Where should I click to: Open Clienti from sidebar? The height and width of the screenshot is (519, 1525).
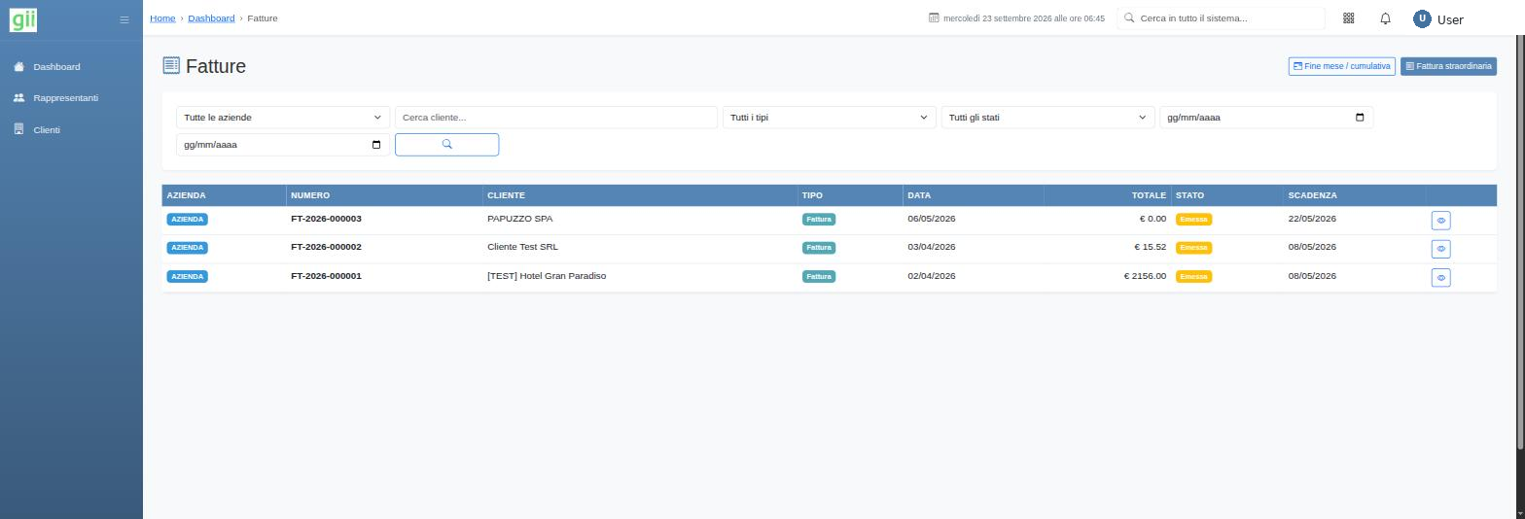point(46,129)
